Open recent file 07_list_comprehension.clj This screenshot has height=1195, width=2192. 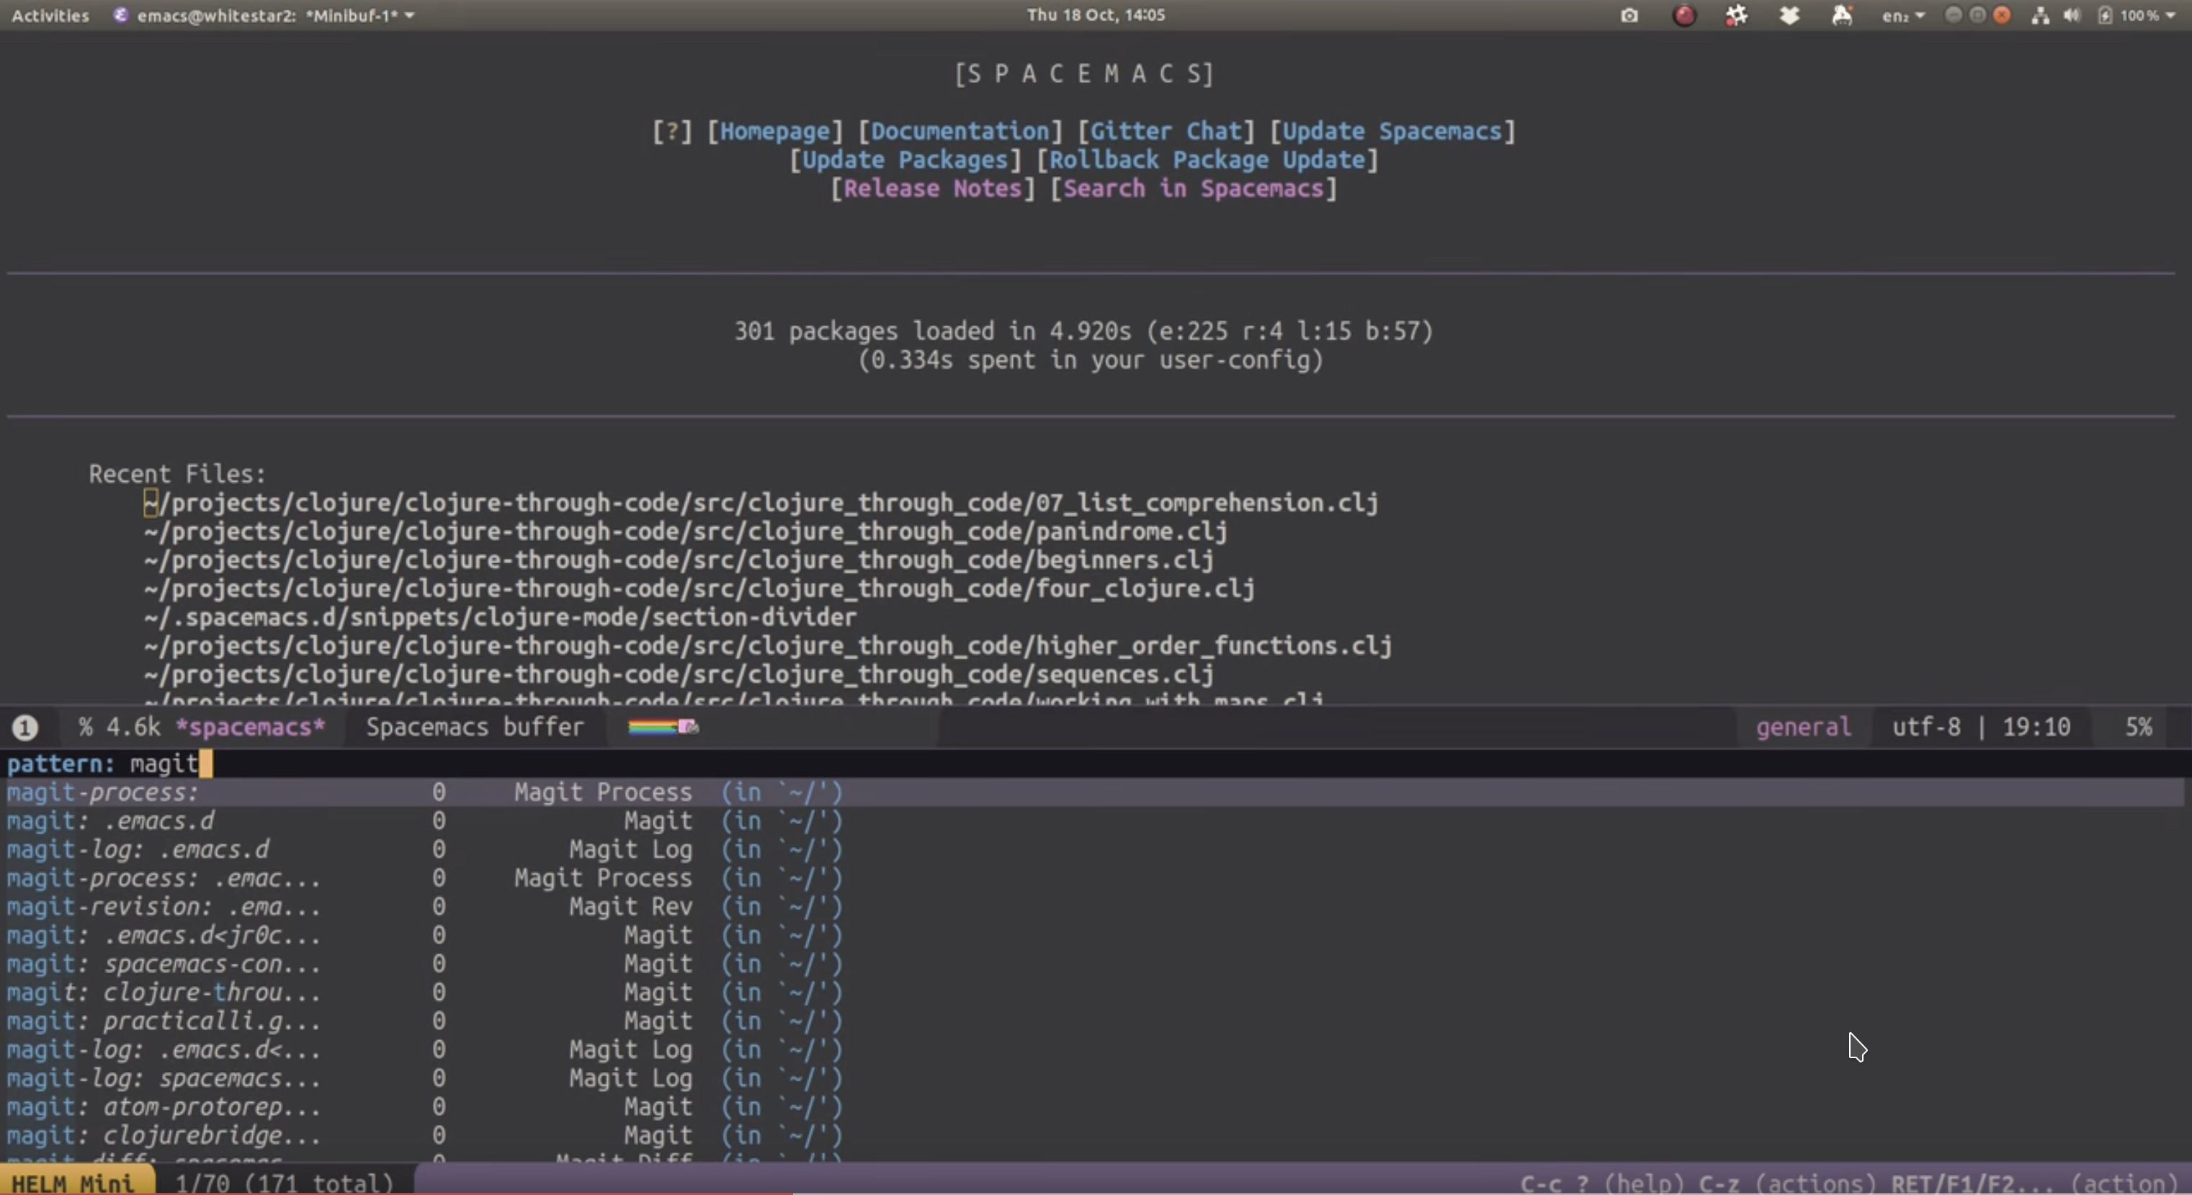pyautogui.click(x=761, y=503)
